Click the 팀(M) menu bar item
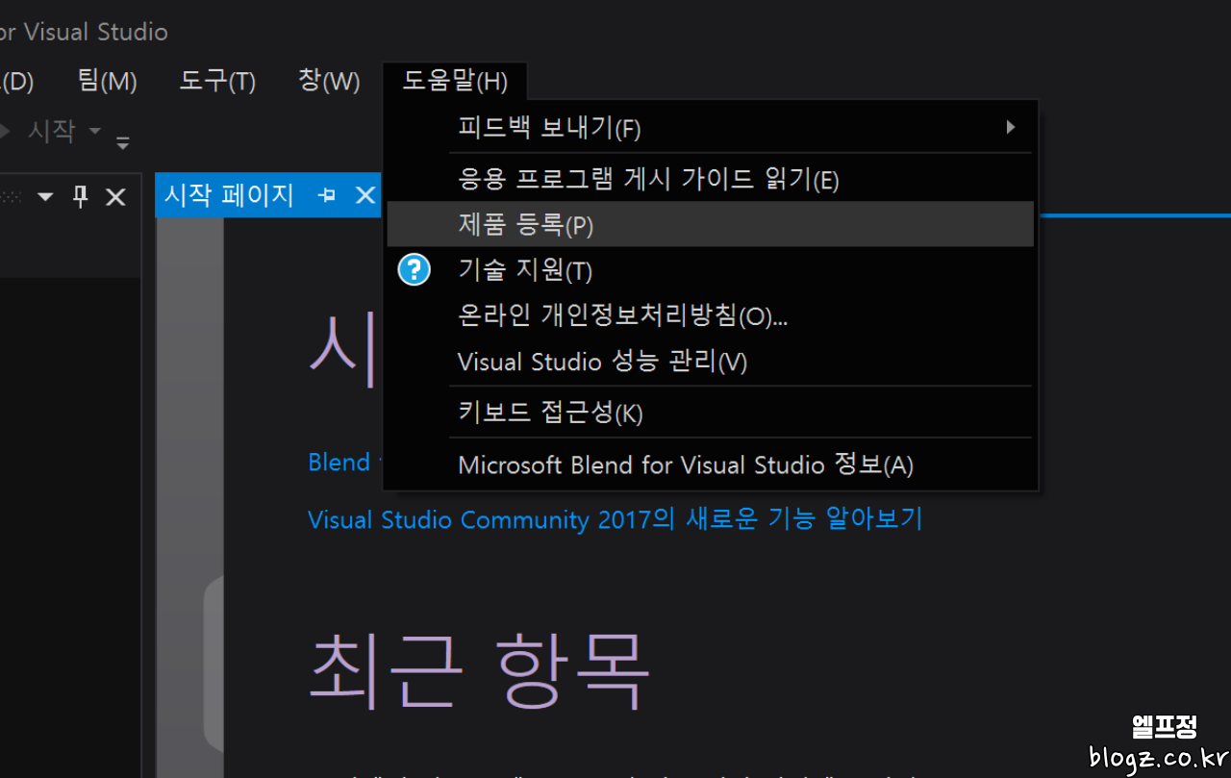 tap(107, 82)
